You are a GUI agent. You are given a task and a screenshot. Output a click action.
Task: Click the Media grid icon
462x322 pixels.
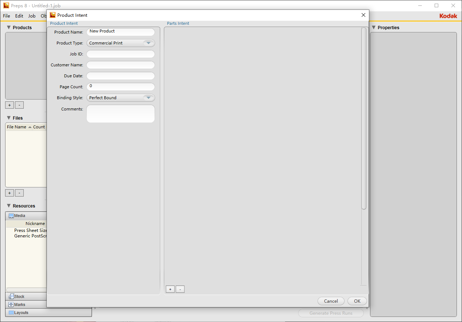click(11, 216)
